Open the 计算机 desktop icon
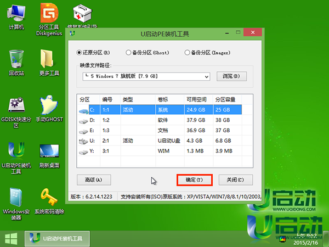329x247 pixels. [x=16, y=18]
